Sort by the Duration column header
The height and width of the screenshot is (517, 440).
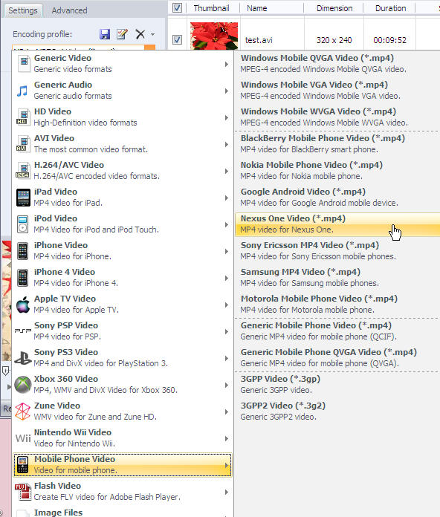390,8
